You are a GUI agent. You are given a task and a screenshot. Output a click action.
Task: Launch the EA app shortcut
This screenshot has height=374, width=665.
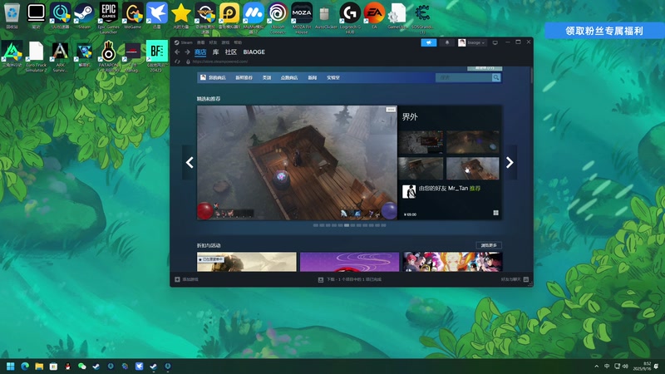pyautogui.click(x=374, y=15)
